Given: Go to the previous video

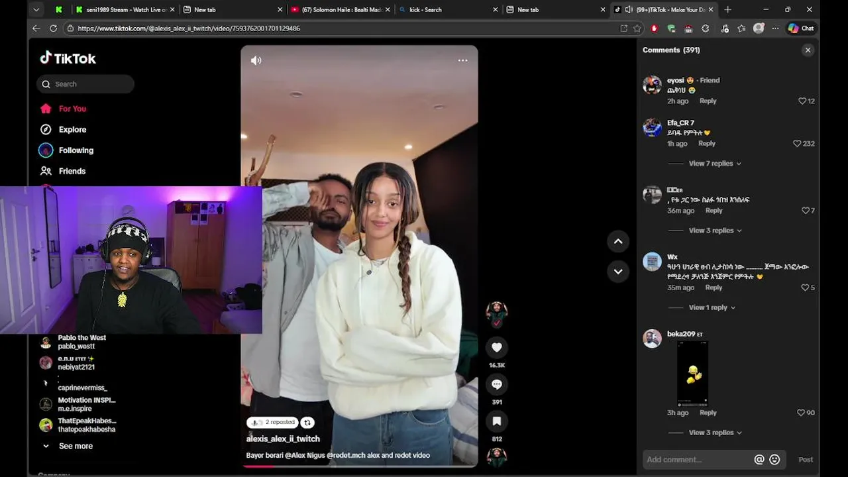Looking at the screenshot, I should coord(618,242).
